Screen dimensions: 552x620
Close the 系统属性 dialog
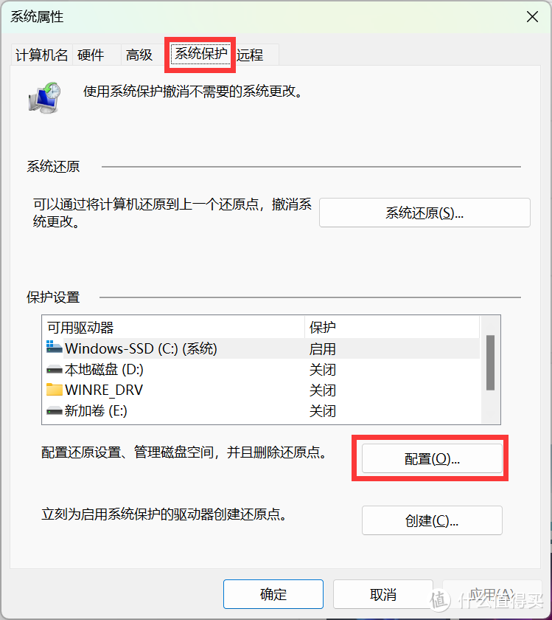coord(532,16)
